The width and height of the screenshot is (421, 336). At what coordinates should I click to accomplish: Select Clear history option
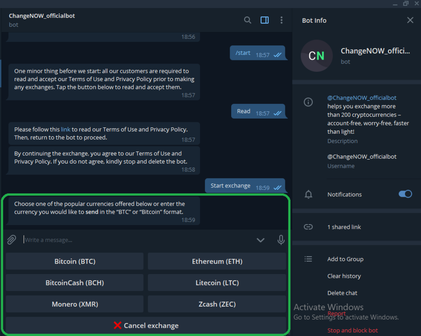coord(344,276)
